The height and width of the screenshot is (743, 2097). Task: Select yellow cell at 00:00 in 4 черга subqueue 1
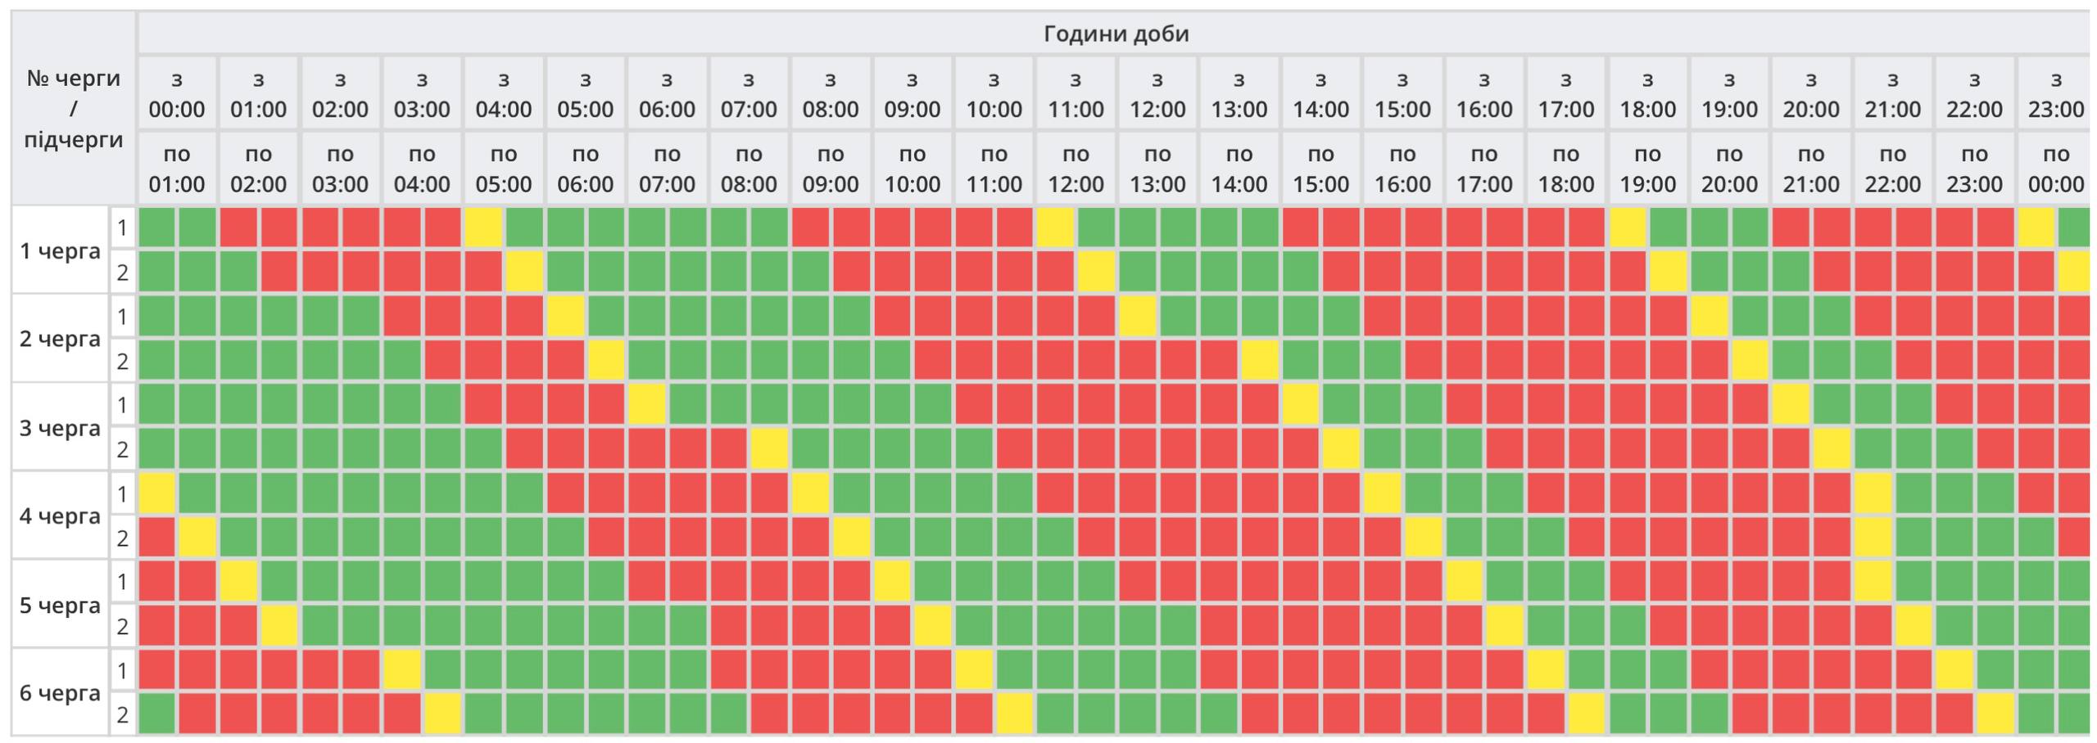coord(156,493)
